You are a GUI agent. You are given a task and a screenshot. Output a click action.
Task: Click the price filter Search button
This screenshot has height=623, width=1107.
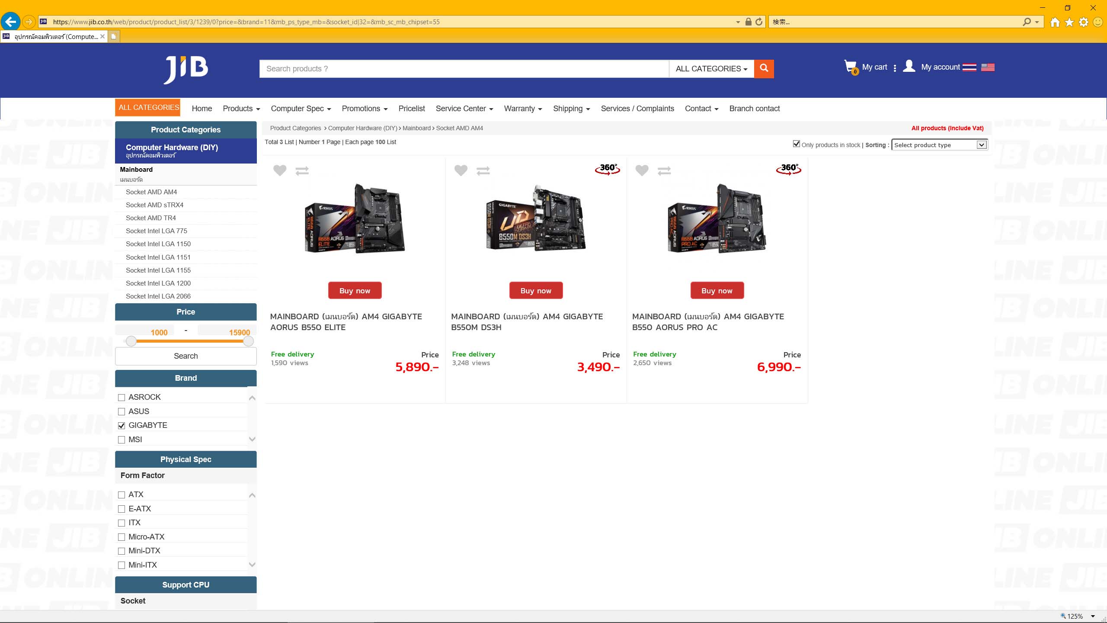pos(186,356)
